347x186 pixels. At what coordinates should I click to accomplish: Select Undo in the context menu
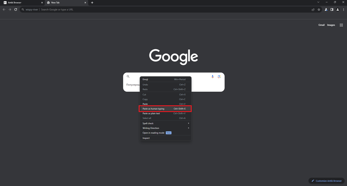(165, 85)
